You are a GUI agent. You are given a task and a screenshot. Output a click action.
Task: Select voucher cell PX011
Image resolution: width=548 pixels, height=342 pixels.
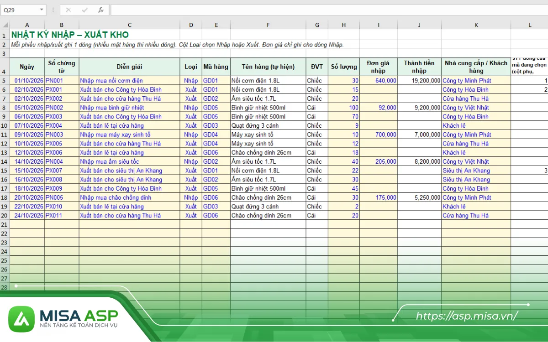coord(62,215)
